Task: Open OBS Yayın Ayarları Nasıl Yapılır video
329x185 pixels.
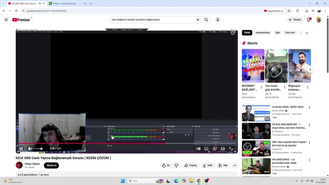Action: 289,144
